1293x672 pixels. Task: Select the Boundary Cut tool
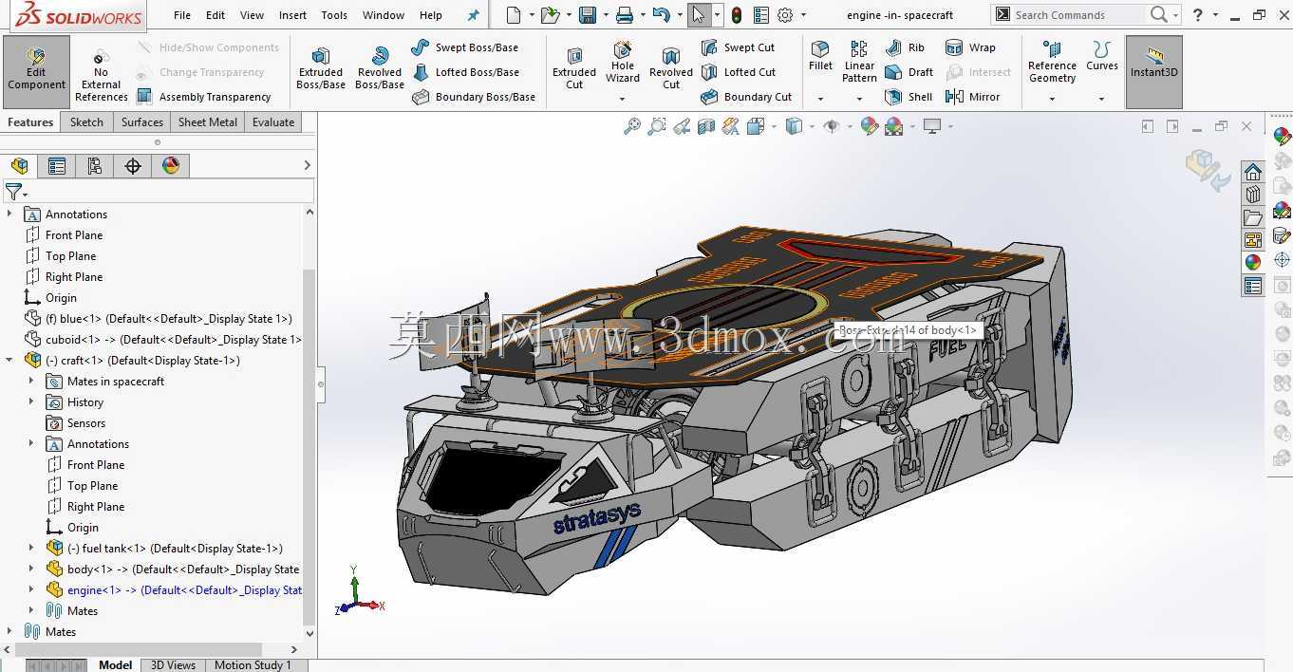point(746,97)
